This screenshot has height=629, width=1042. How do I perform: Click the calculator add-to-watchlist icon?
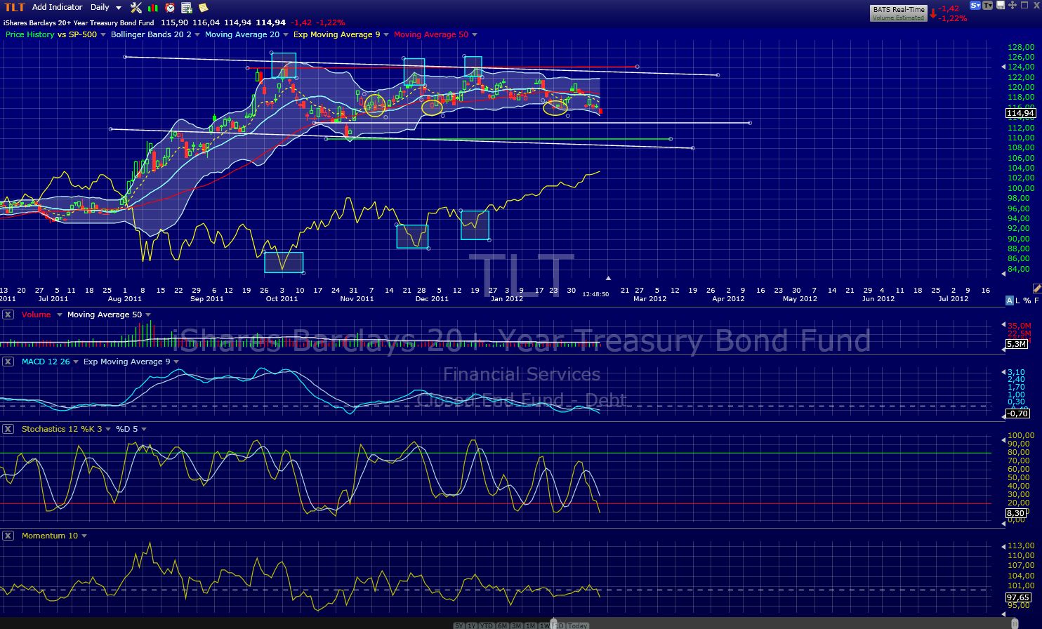[187, 7]
